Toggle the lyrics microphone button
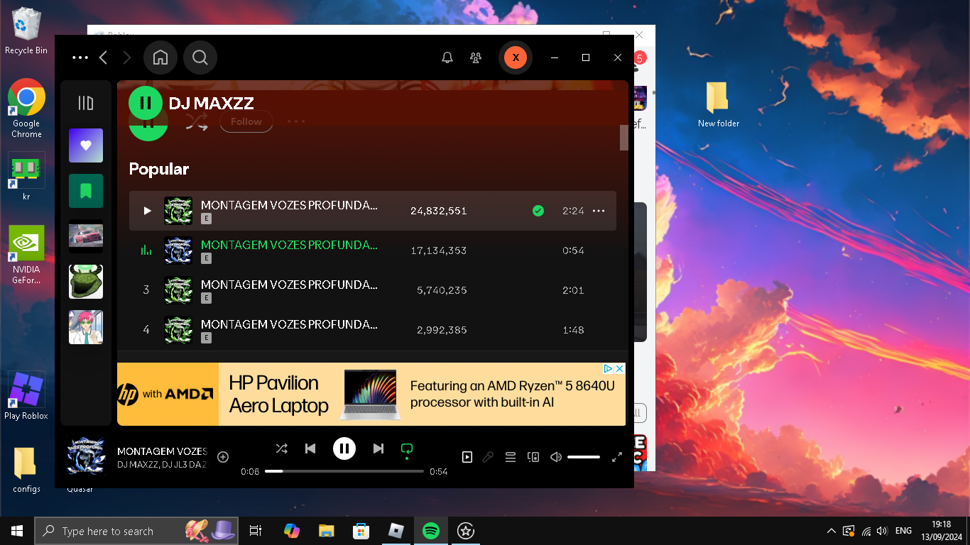 488,457
